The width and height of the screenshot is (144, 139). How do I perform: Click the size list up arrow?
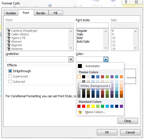[x=136, y=31]
